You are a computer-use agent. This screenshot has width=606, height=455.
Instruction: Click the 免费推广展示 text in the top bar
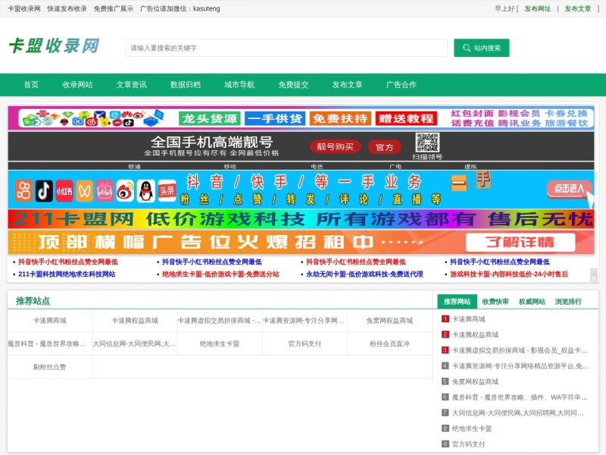point(113,8)
